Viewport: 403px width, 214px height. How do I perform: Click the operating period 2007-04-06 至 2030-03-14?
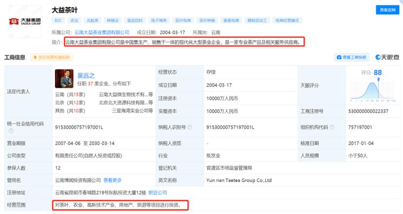(85, 143)
